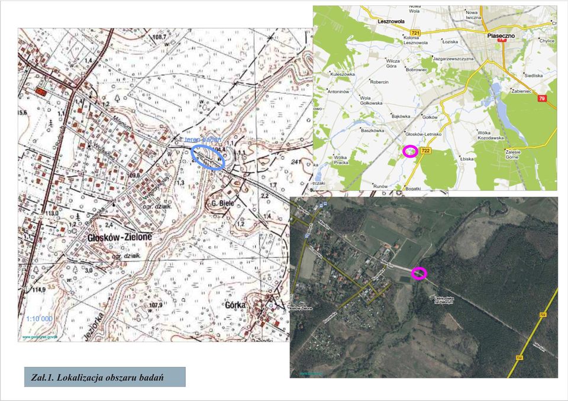Click the 'Żabieniec' label
This screenshot has height=401, width=568.
tap(521, 91)
